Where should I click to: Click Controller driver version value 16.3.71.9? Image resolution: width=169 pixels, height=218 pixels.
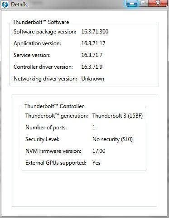point(92,67)
